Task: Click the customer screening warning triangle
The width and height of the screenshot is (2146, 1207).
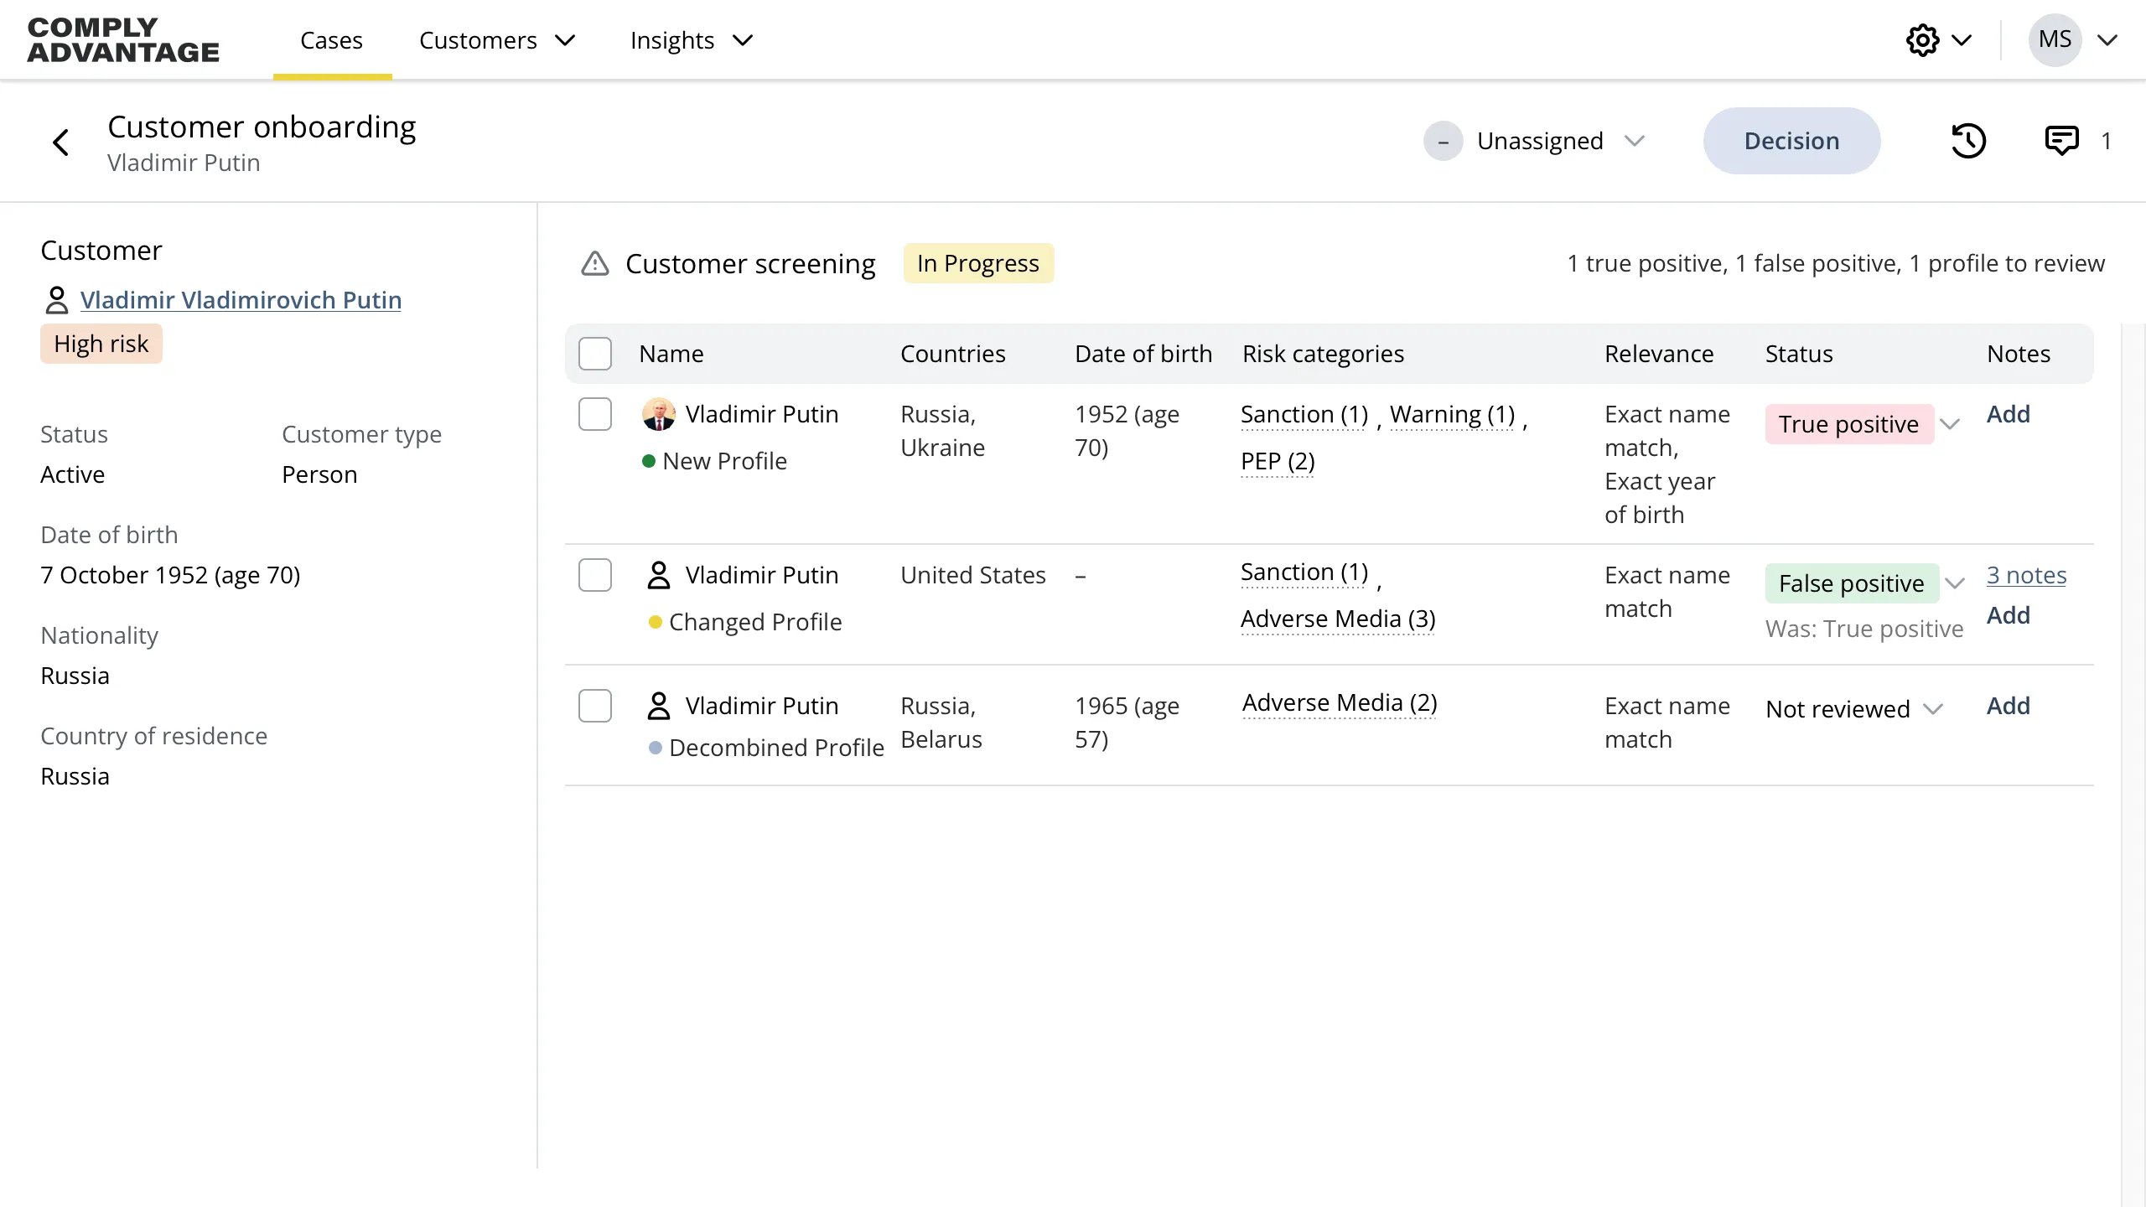Action: [594, 262]
